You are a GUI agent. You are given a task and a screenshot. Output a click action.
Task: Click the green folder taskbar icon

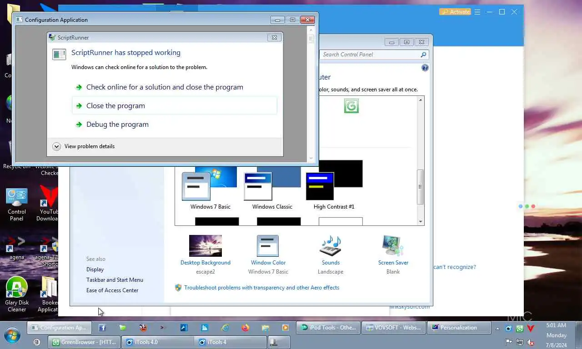click(x=122, y=328)
